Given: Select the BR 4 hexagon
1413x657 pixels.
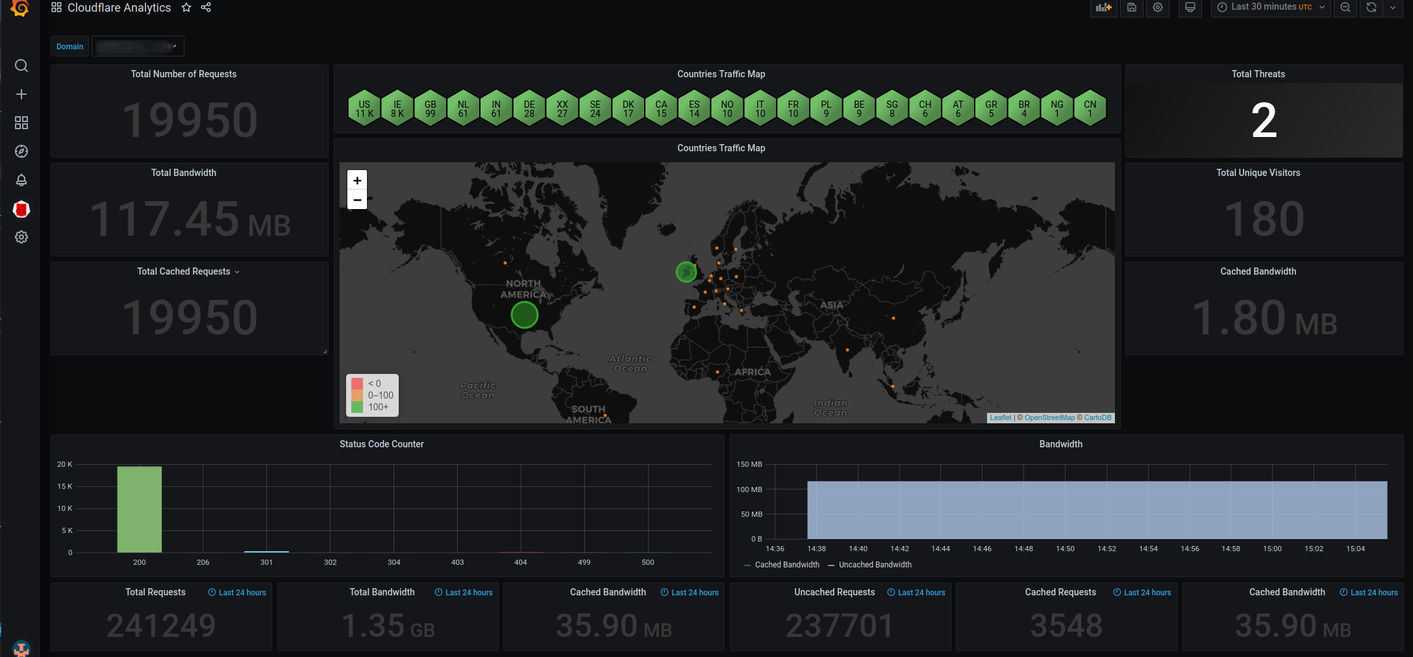Looking at the screenshot, I should tap(1024, 108).
